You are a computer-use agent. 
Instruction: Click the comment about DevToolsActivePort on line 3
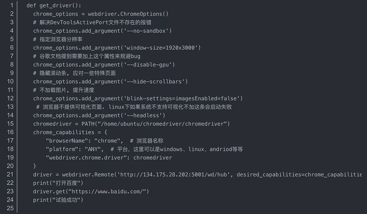[92, 23]
